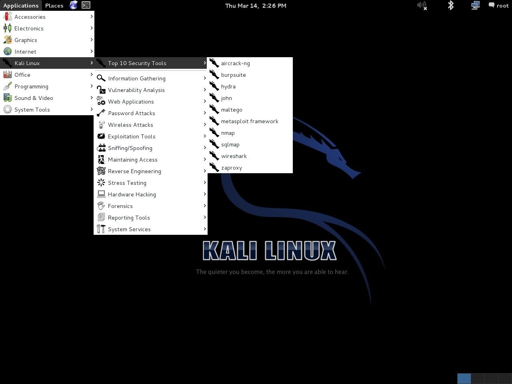This screenshot has height=384, width=512.
Task: Open the Applications menu
Action: [x=21, y=6]
